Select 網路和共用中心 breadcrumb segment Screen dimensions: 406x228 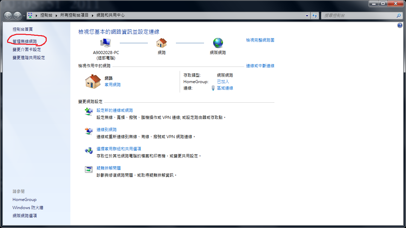110,15
